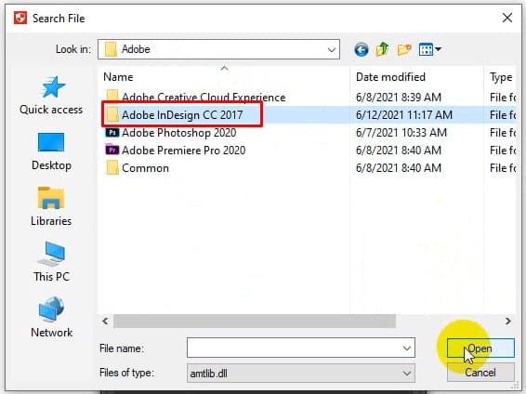Open Network in the places sidebar
The image size is (526, 394).
(51, 318)
